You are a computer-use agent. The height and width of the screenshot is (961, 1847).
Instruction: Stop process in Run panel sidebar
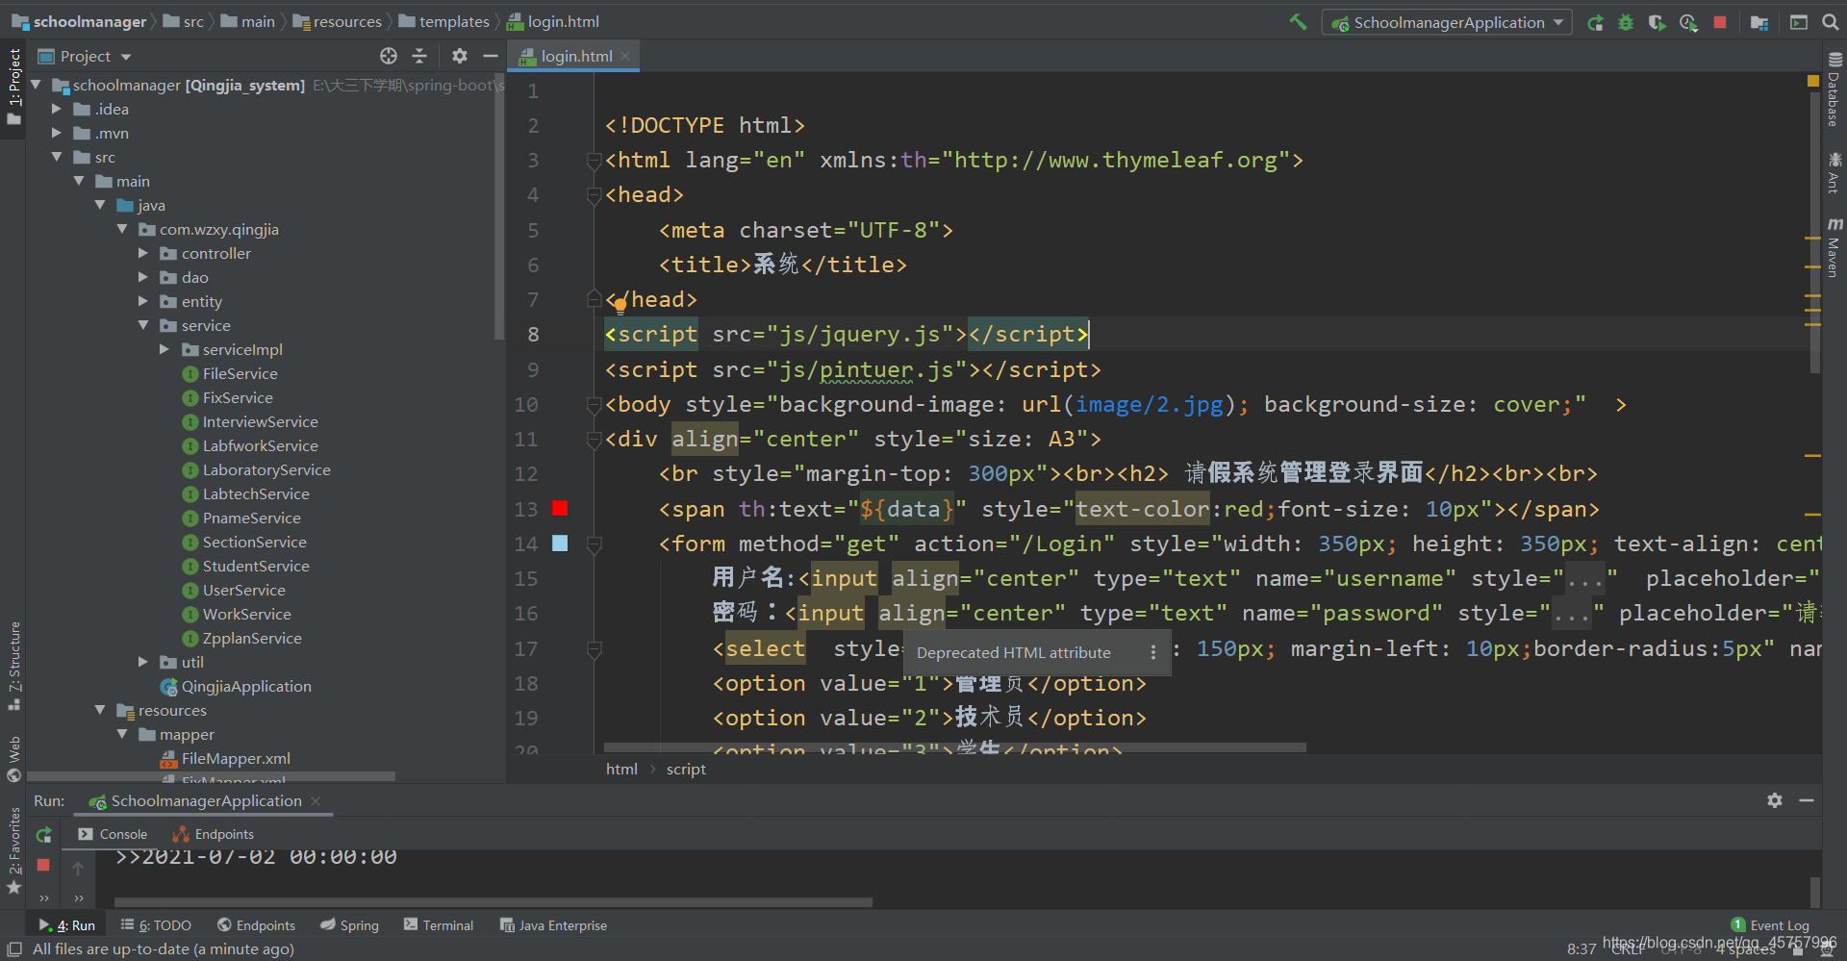43,865
